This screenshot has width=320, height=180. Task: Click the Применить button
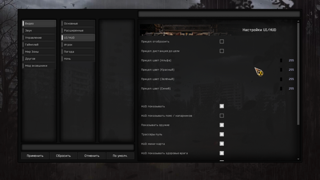click(x=35, y=156)
